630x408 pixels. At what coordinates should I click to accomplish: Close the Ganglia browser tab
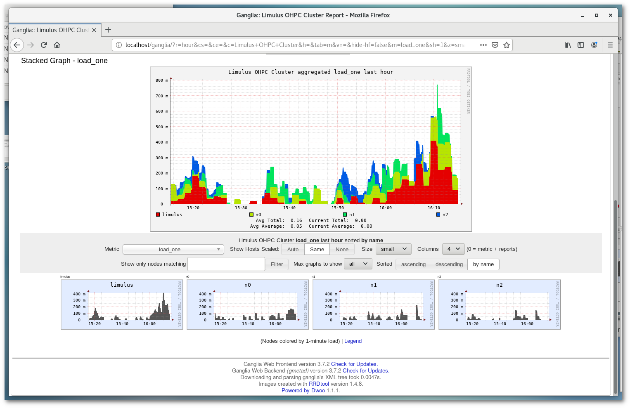pyautogui.click(x=94, y=30)
